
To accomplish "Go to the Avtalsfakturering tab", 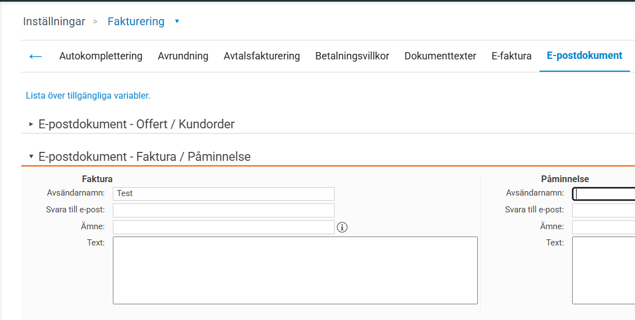I will 262,56.
